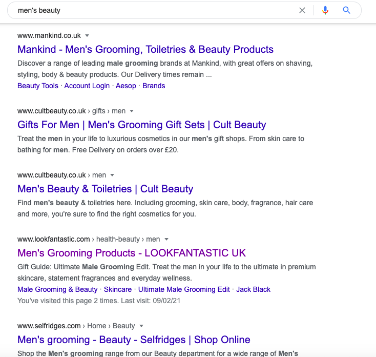Open dropdown arrow beside cultbeauty.co.uk › men URL
This screenshot has width=376, height=357.
pyautogui.click(x=112, y=175)
